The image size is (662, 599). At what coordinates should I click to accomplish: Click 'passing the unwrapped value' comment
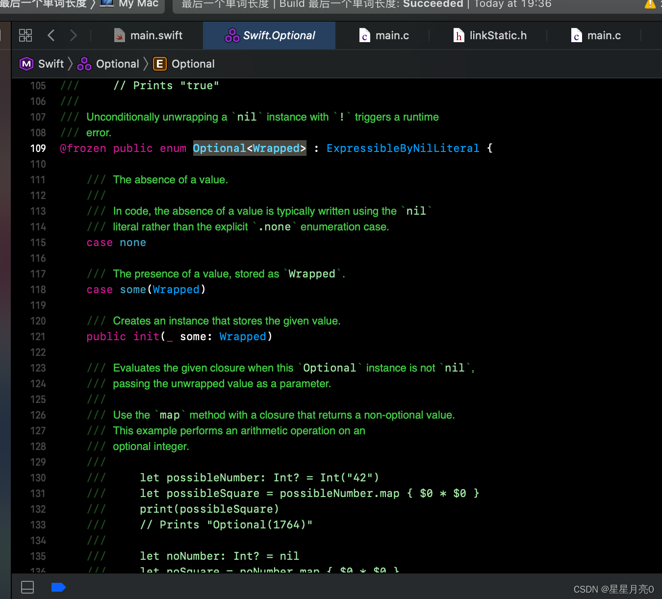point(222,384)
